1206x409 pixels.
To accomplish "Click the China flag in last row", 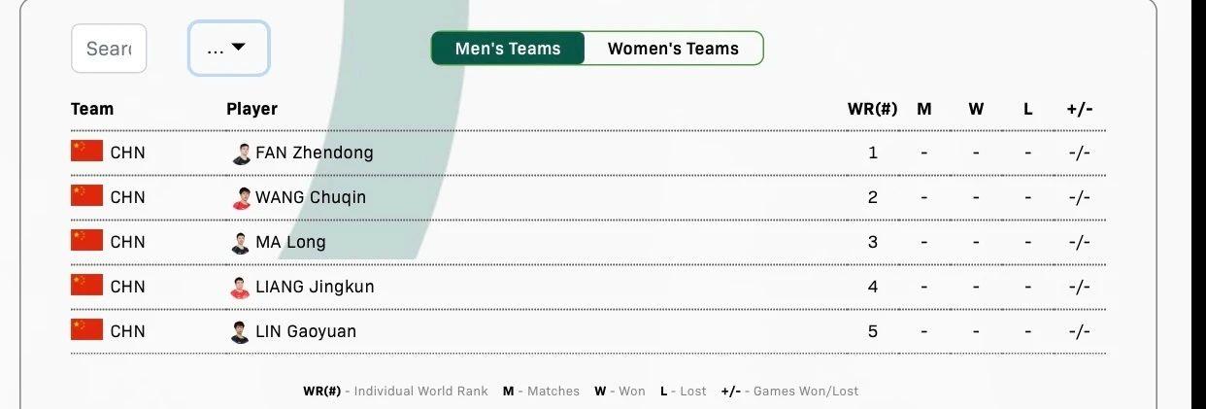I will pos(86,330).
